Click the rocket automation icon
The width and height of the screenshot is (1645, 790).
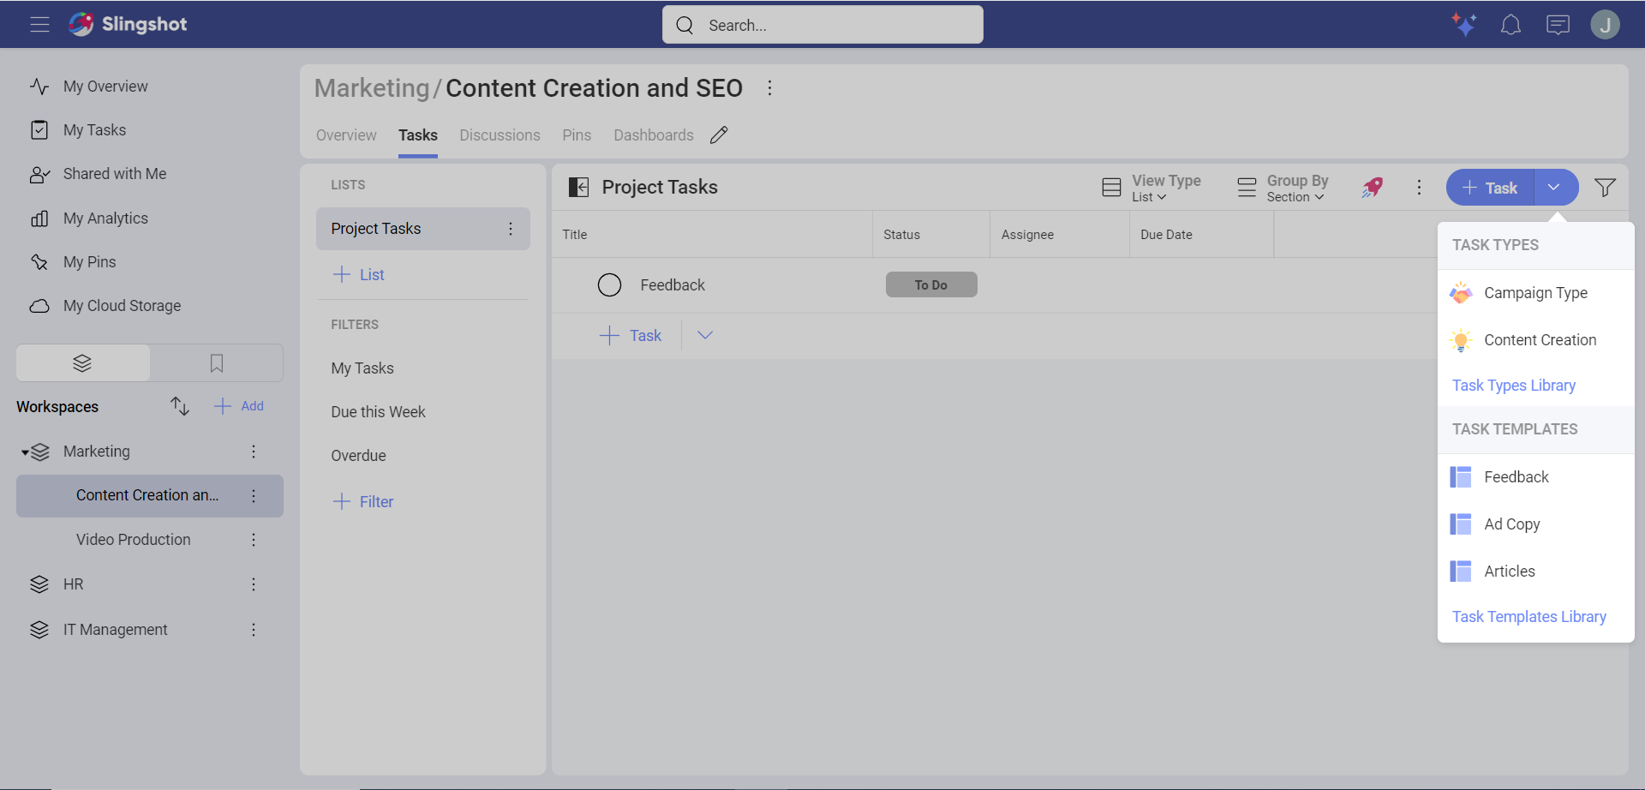(1373, 188)
